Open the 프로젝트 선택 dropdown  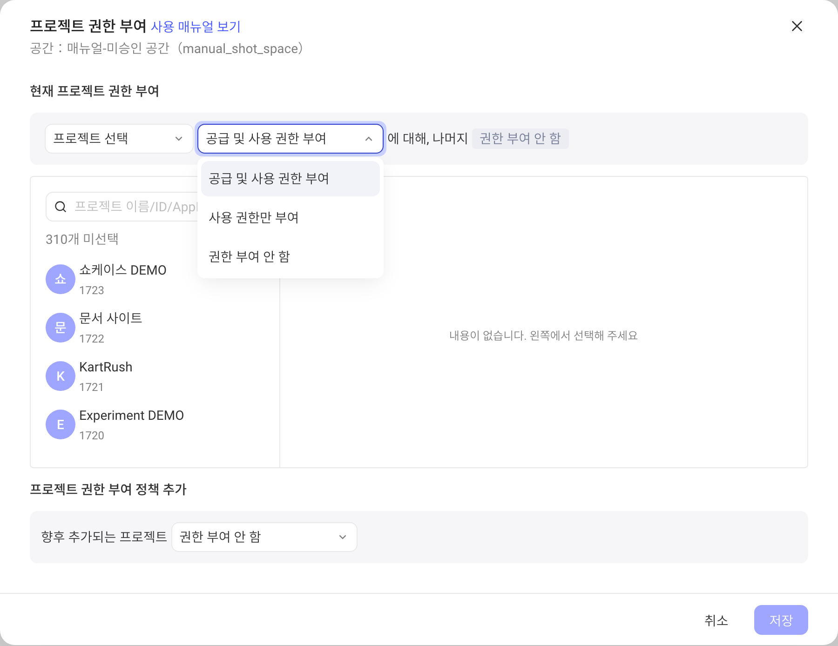pos(119,139)
